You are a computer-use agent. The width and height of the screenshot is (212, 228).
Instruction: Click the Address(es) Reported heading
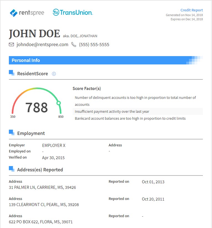[40, 170]
